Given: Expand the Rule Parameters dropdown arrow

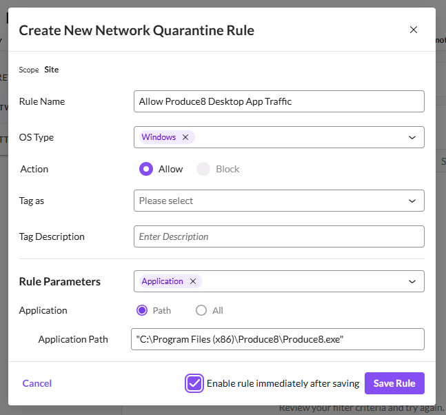Looking at the screenshot, I should 412,281.
